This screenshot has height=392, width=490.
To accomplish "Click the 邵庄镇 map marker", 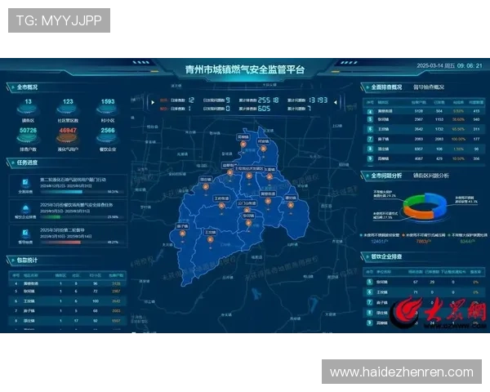I will (x=205, y=187).
